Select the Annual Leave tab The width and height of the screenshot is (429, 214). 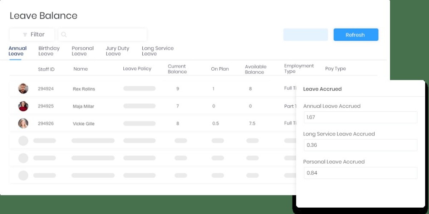click(x=17, y=51)
